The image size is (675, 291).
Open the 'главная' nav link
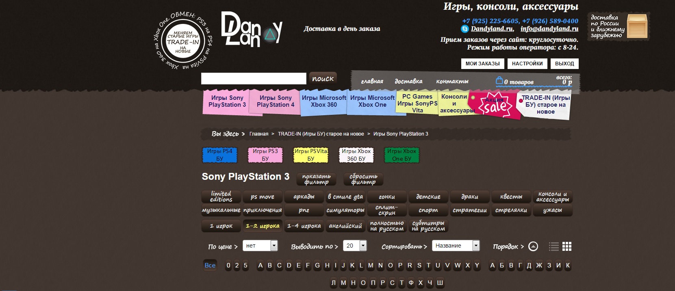(372, 81)
